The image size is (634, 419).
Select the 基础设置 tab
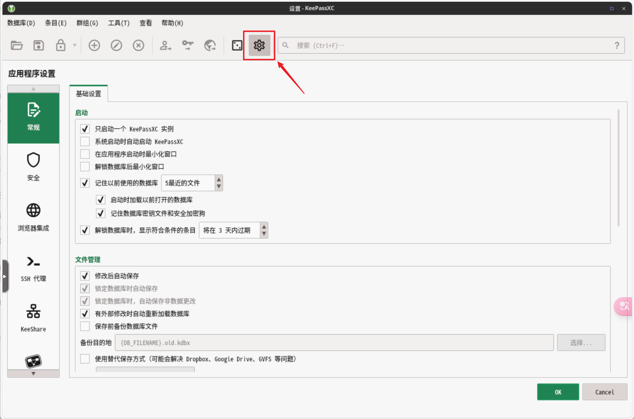click(x=89, y=93)
